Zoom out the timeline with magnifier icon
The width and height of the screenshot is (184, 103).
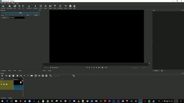tap(51, 76)
